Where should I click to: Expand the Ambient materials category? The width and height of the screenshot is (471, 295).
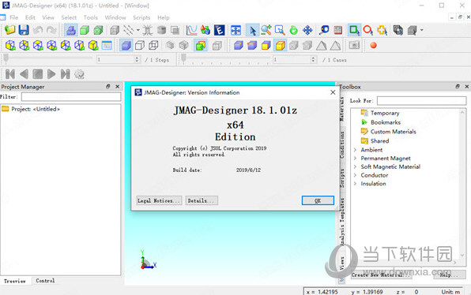coord(355,150)
